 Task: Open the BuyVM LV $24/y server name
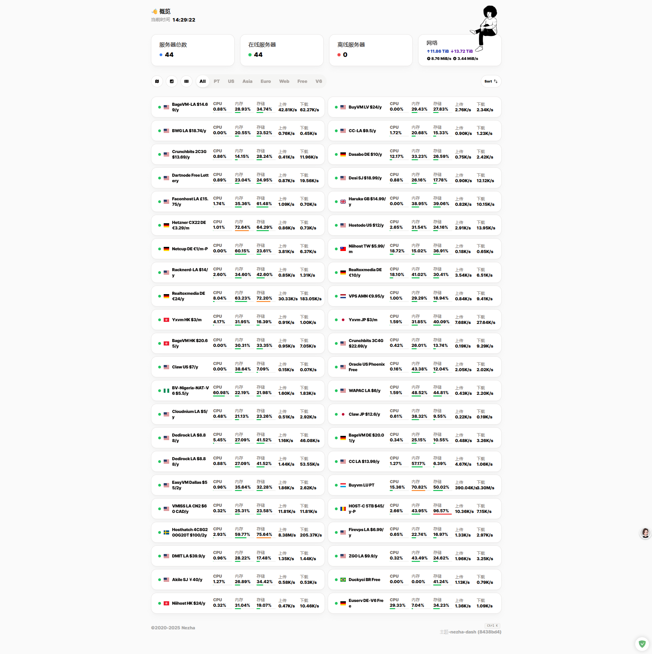pos(365,107)
